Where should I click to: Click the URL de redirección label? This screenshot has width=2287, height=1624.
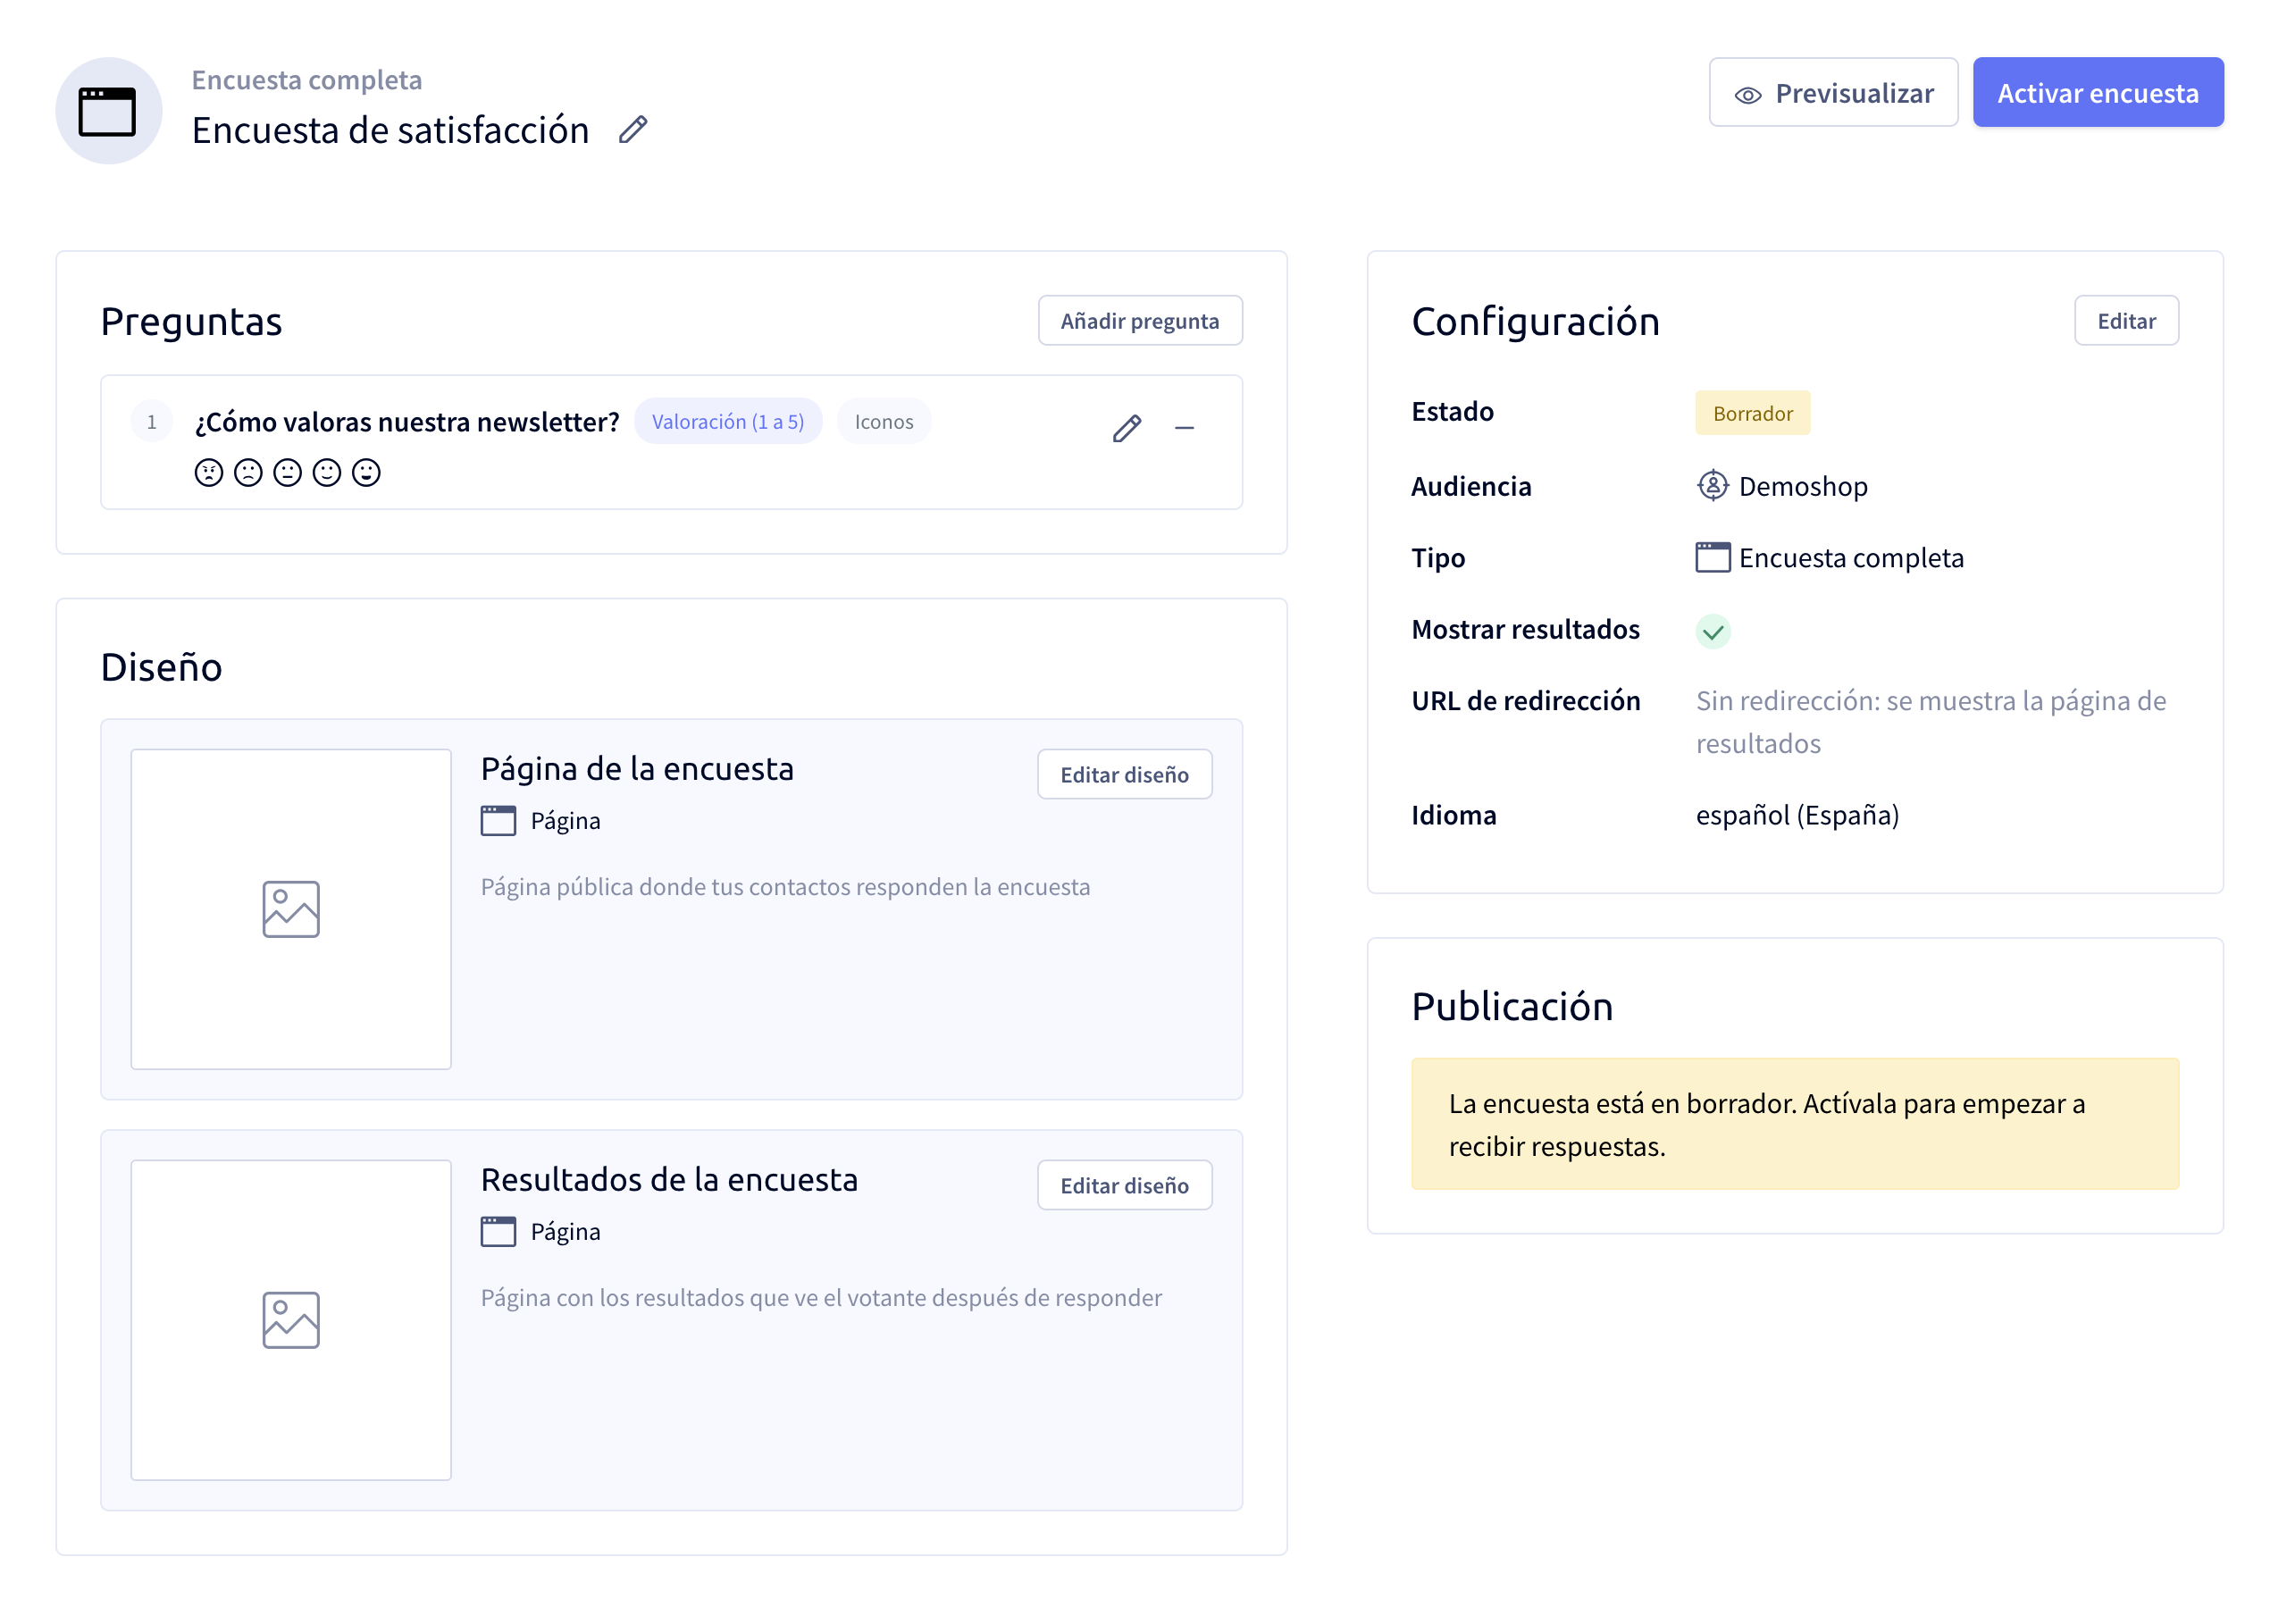(1526, 701)
